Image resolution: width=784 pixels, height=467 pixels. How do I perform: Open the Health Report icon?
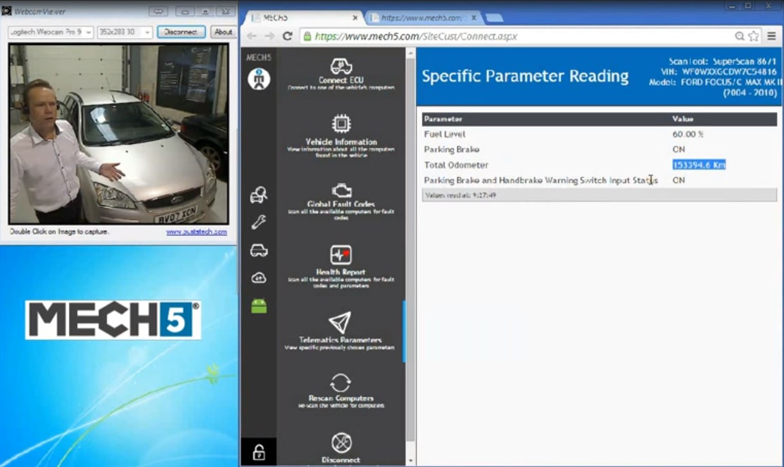[x=341, y=255]
